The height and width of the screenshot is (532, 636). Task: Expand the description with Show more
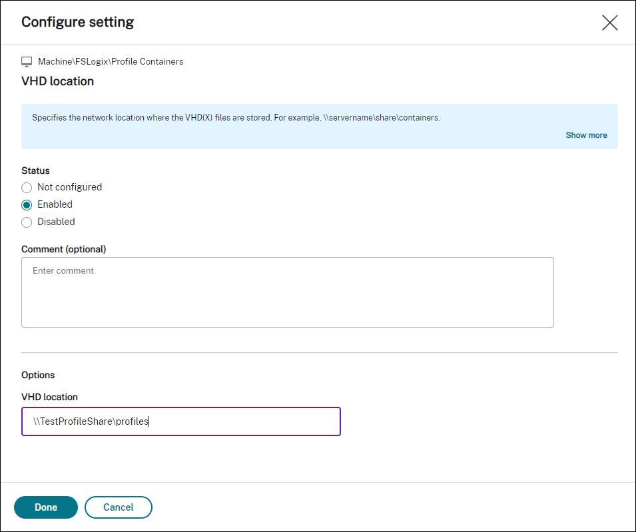tap(586, 135)
